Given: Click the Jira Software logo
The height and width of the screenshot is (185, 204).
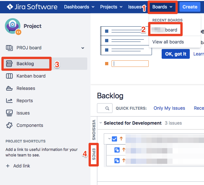Looking at the screenshot, I should pos(32,7).
